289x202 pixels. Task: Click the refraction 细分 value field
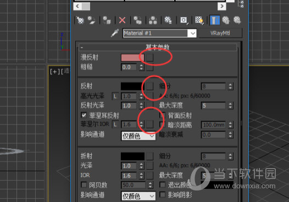[x=213, y=157]
